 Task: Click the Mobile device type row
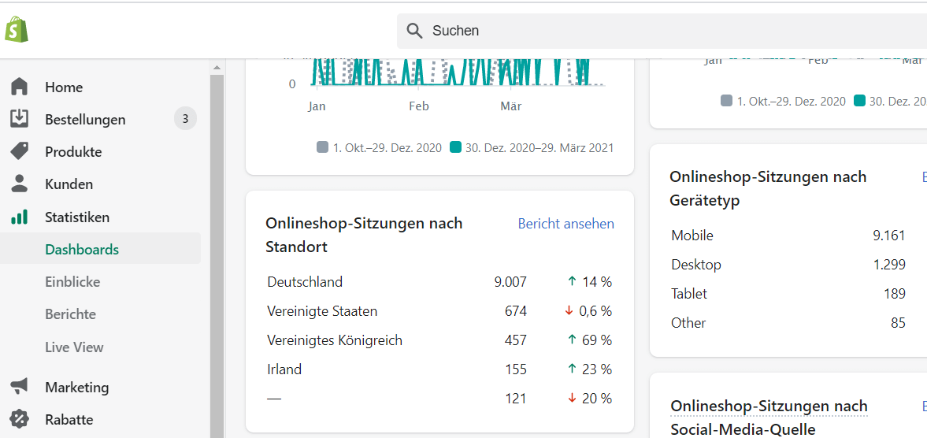coord(788,236)
